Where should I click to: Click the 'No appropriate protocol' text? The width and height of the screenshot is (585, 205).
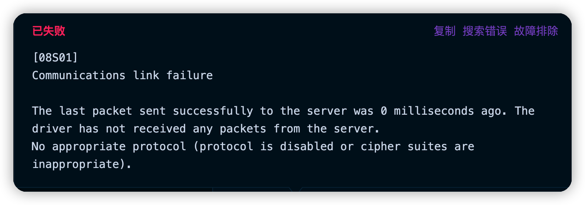tap(109, 147)
